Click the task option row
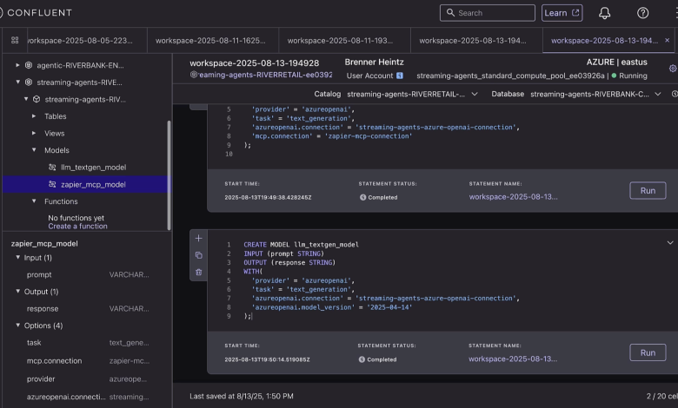 click(x=88, y=343)
